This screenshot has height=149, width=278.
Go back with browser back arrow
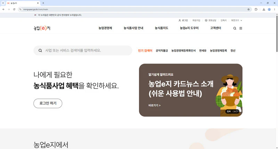click(x=3, y=9)
